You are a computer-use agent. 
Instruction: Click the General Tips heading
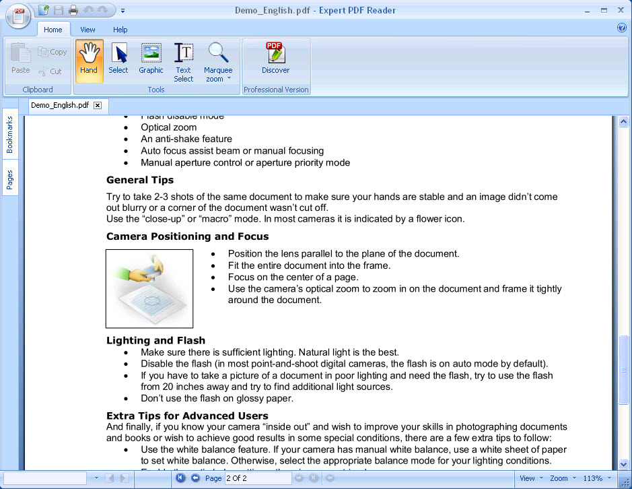[140, 180]
